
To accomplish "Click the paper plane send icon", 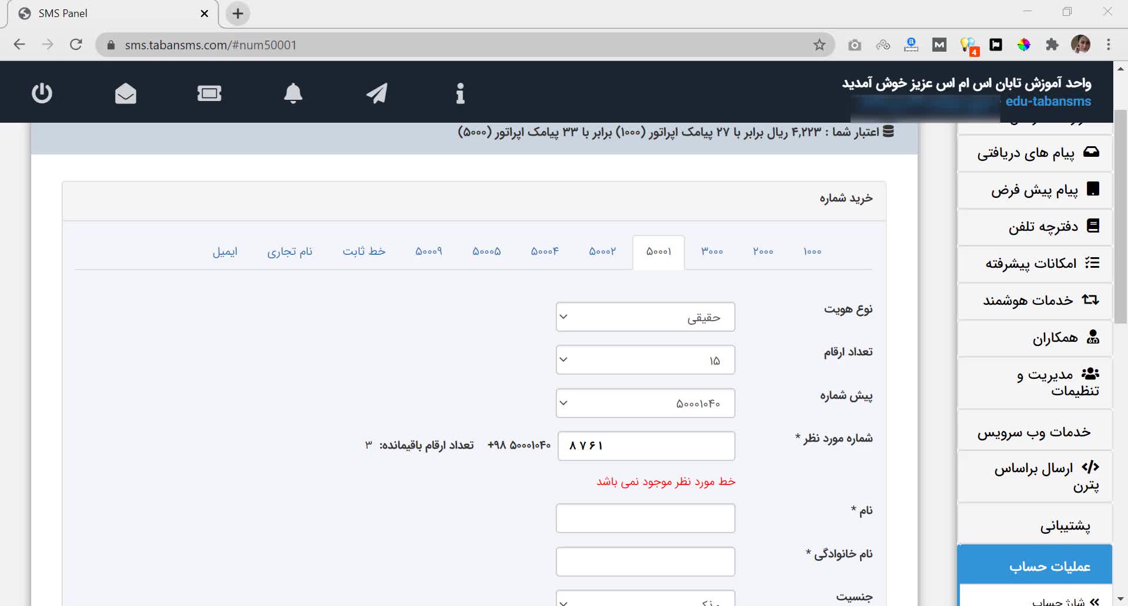I will pyautogui.click(x=377, y=93).
